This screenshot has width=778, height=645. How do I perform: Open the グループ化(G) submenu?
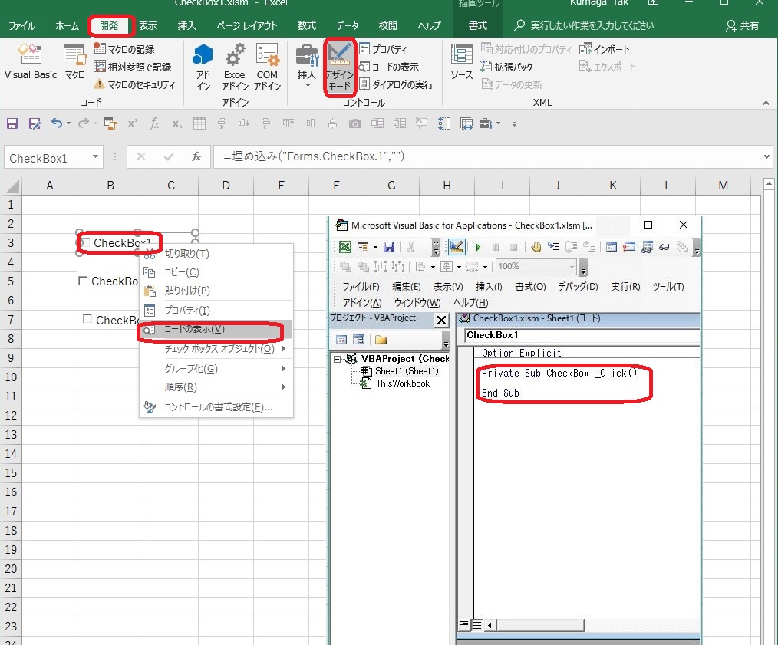pos(216,369)
